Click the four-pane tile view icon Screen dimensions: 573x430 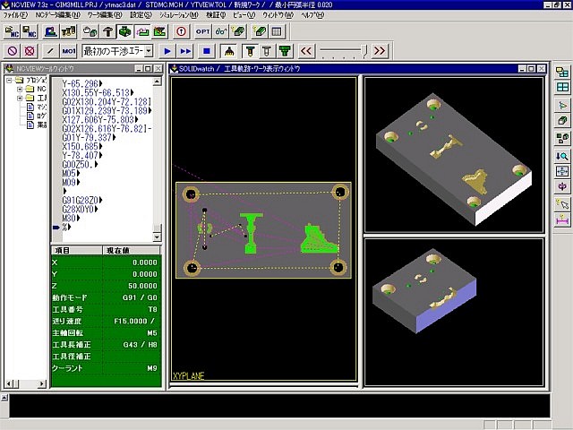[x=562, y=87]
